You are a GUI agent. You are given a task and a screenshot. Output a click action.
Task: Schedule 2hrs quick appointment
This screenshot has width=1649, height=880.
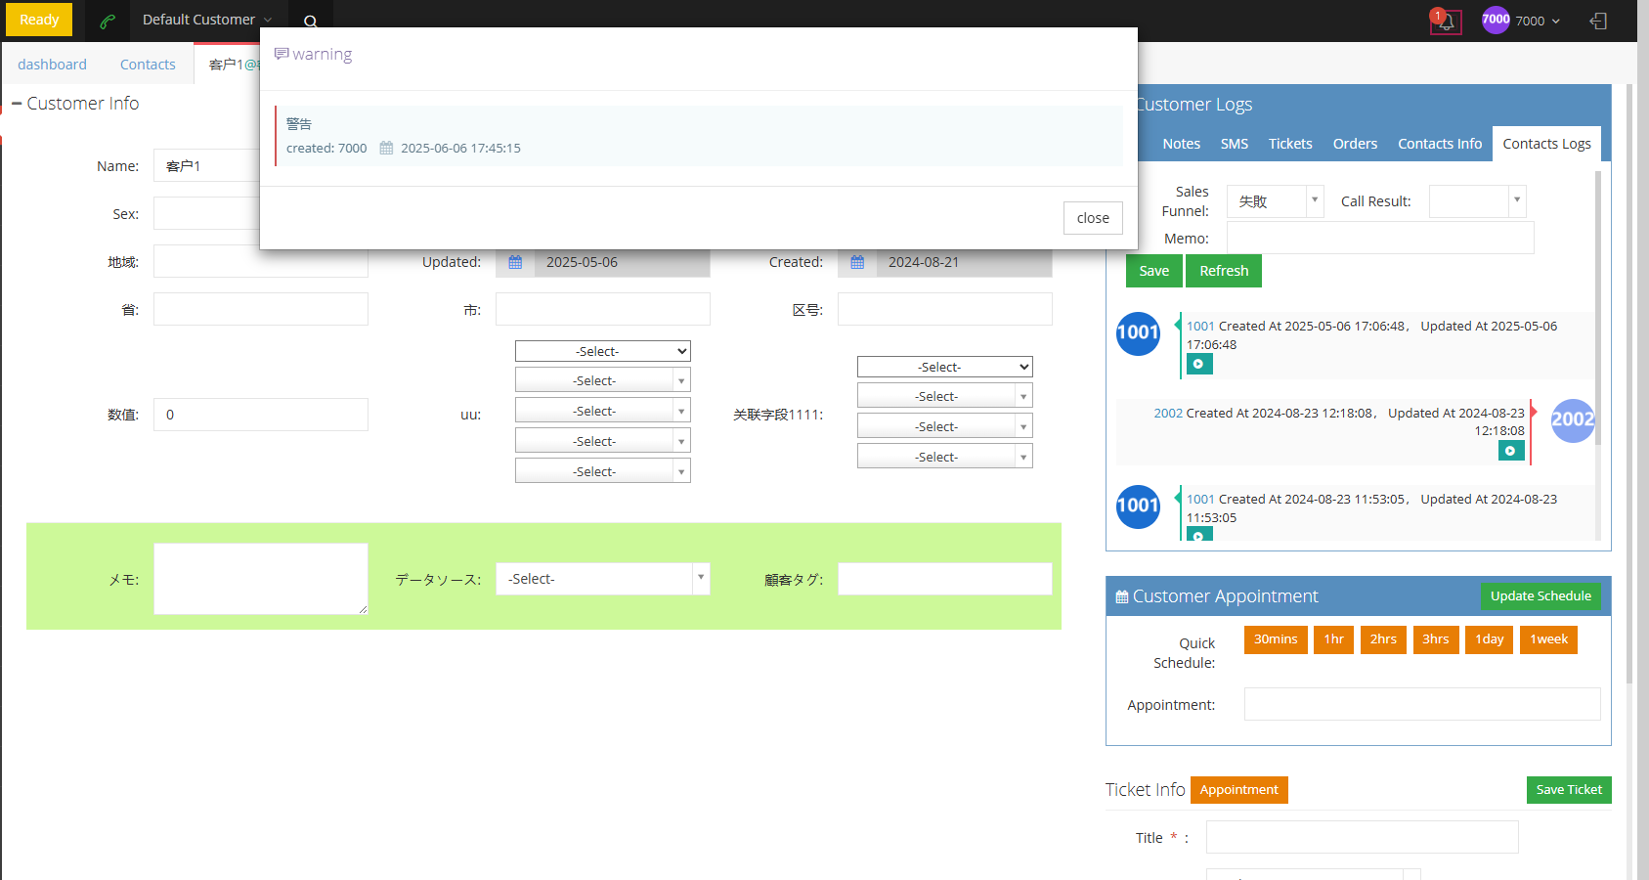pyautogui.click(x=1383, y=639)
